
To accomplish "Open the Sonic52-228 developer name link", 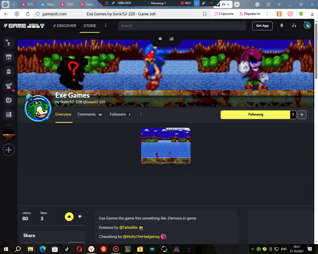I will pos(71,102).
